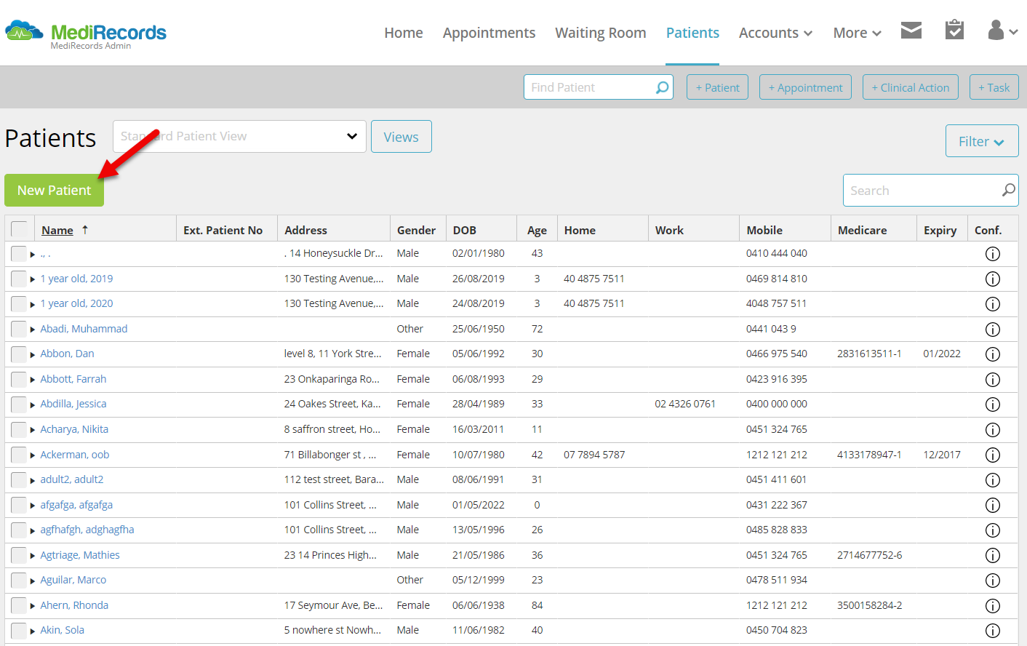The image size is (1027, 646).
Task: Tick checkbox for Abadi, Muhammad
Action: (19, 329)
